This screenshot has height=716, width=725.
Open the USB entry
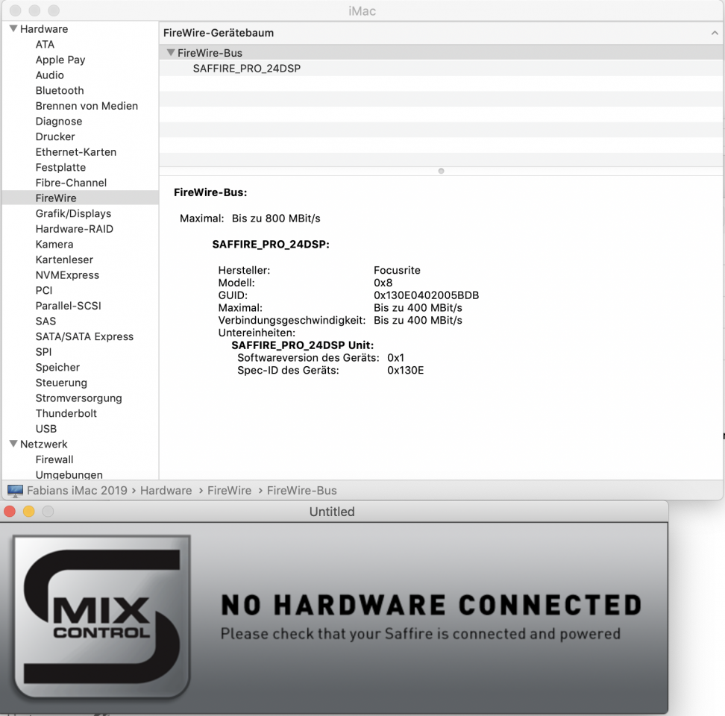[45, 429]
